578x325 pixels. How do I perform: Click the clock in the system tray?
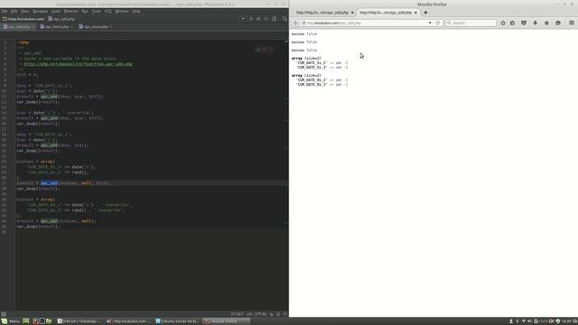click(x=566, y=321)
